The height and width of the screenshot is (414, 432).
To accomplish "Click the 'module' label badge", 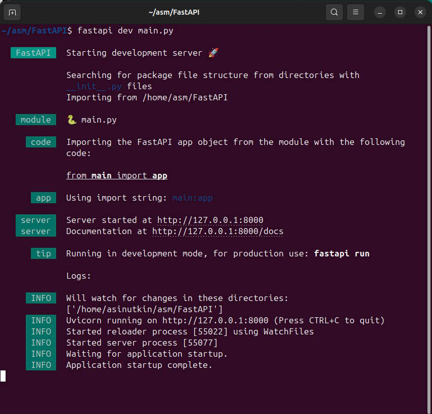I will tap(36, 120).
